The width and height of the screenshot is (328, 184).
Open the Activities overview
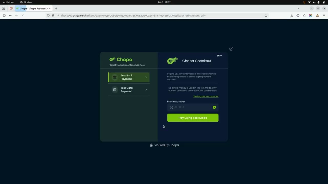click(x=8, y=2)
